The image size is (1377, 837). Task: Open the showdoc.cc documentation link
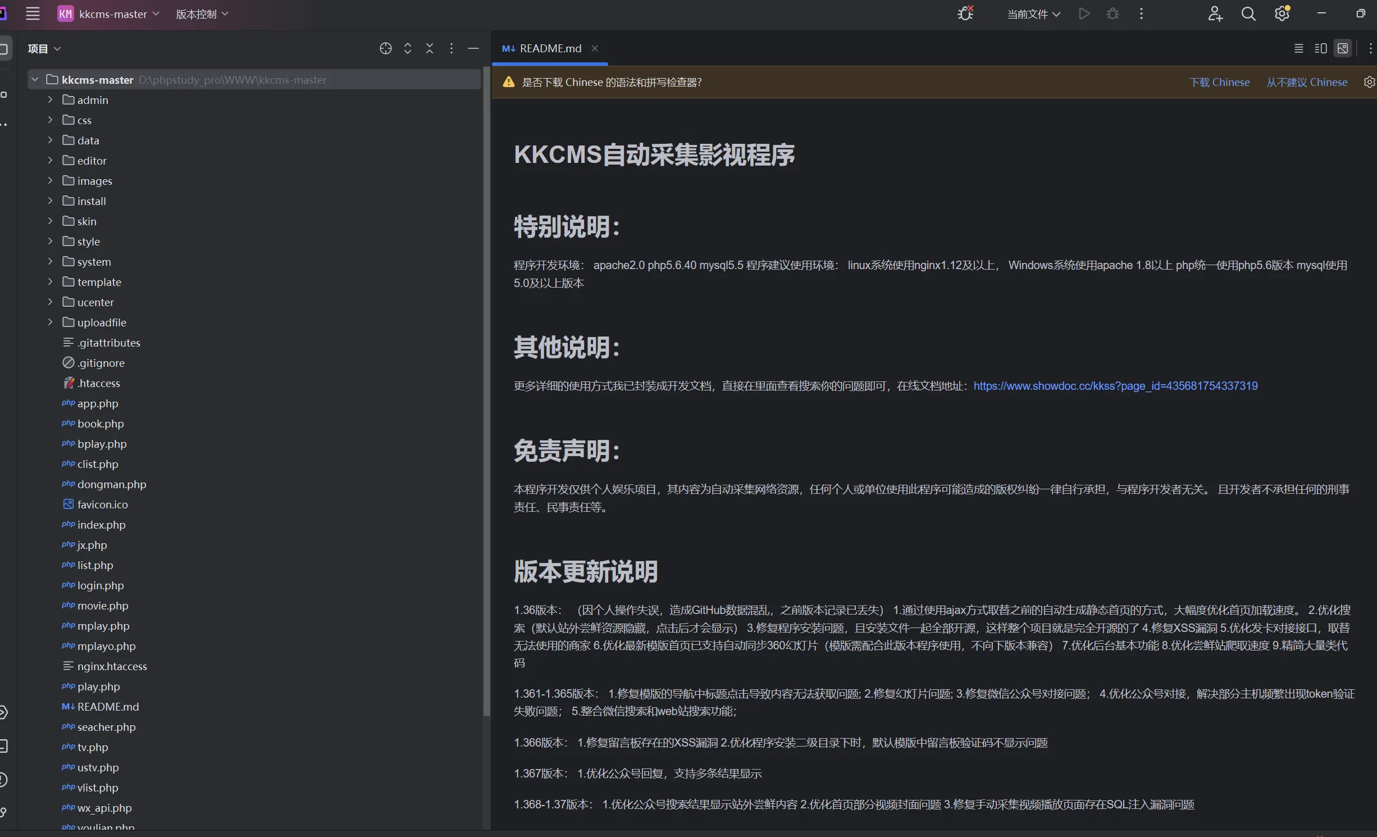1115,386
